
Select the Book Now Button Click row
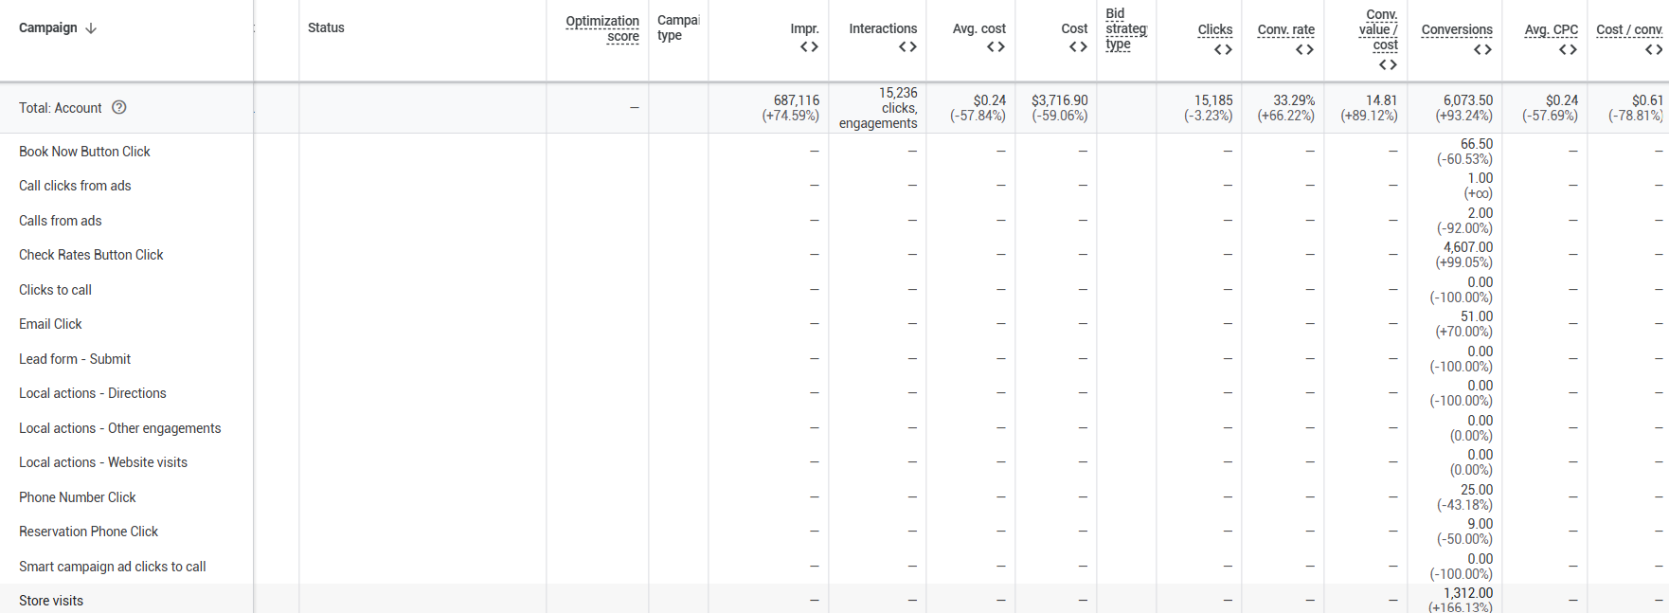84,152
